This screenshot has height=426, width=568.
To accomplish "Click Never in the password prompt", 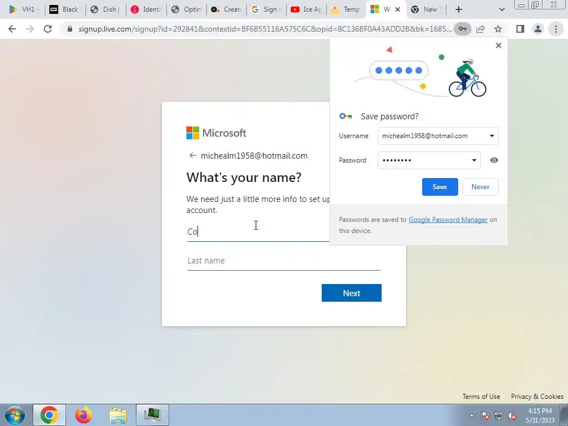I will click(x=480, y=187).
